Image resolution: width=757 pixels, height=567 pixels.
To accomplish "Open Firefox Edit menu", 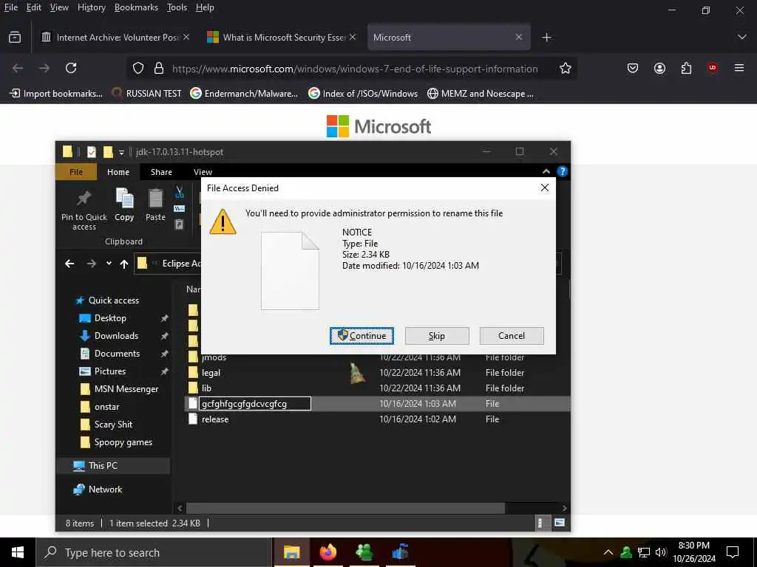I will pyautogui.click(x=33, y=7).
